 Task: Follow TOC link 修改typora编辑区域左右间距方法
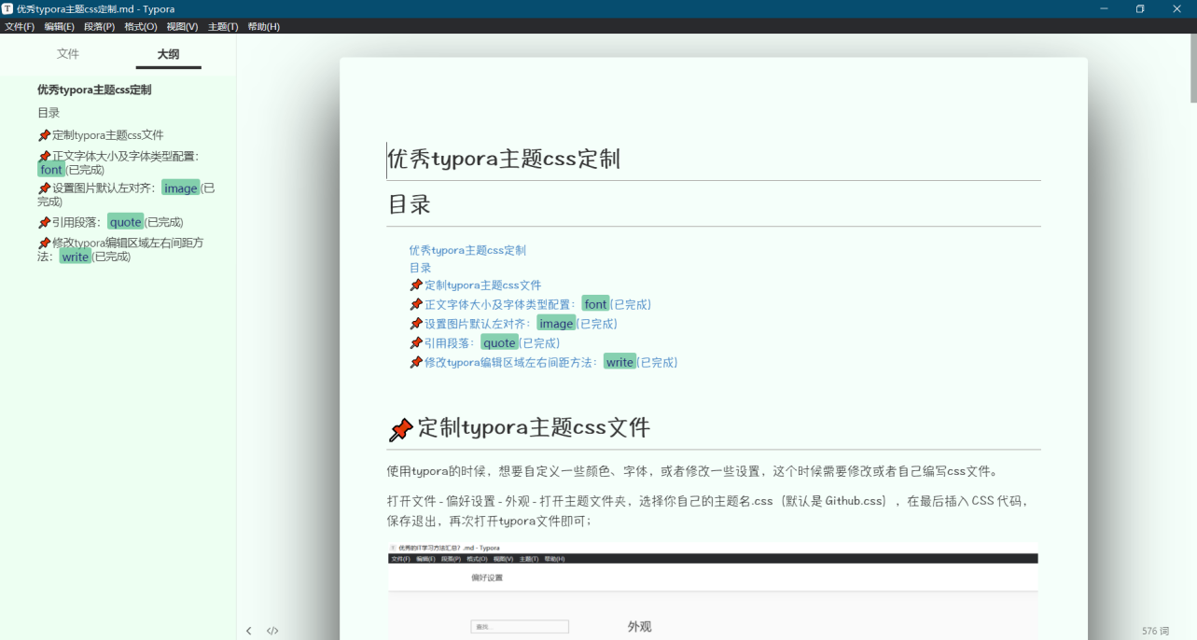(543, 362)
